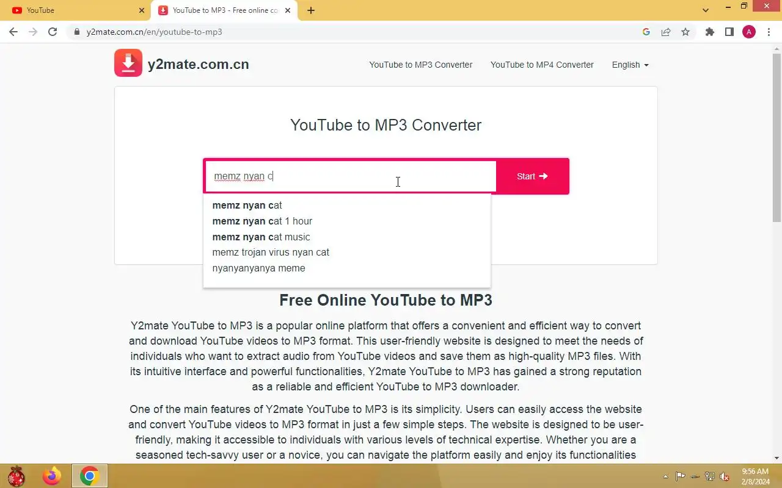Close the YouTube to MP3 tab
782x488 pixels.
288,10
